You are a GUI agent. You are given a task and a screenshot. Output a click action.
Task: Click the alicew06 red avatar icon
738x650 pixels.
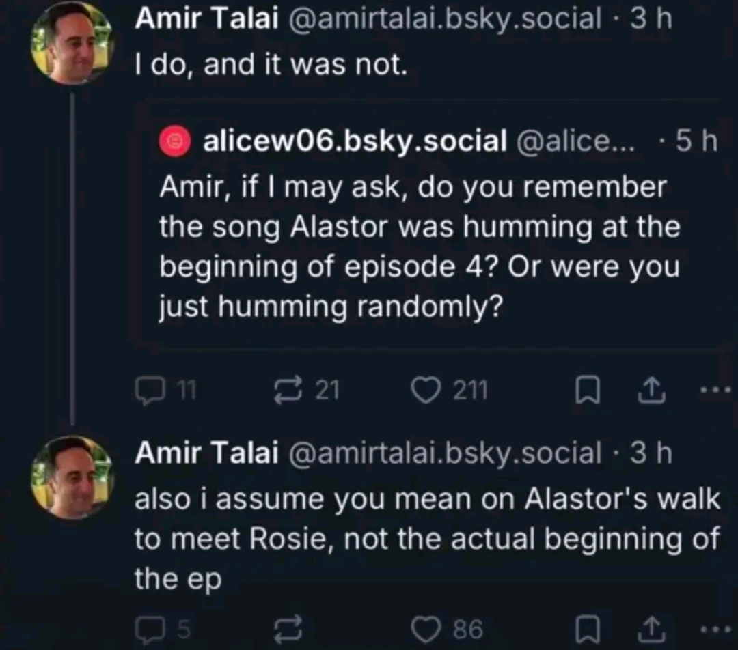coord(174,141)
